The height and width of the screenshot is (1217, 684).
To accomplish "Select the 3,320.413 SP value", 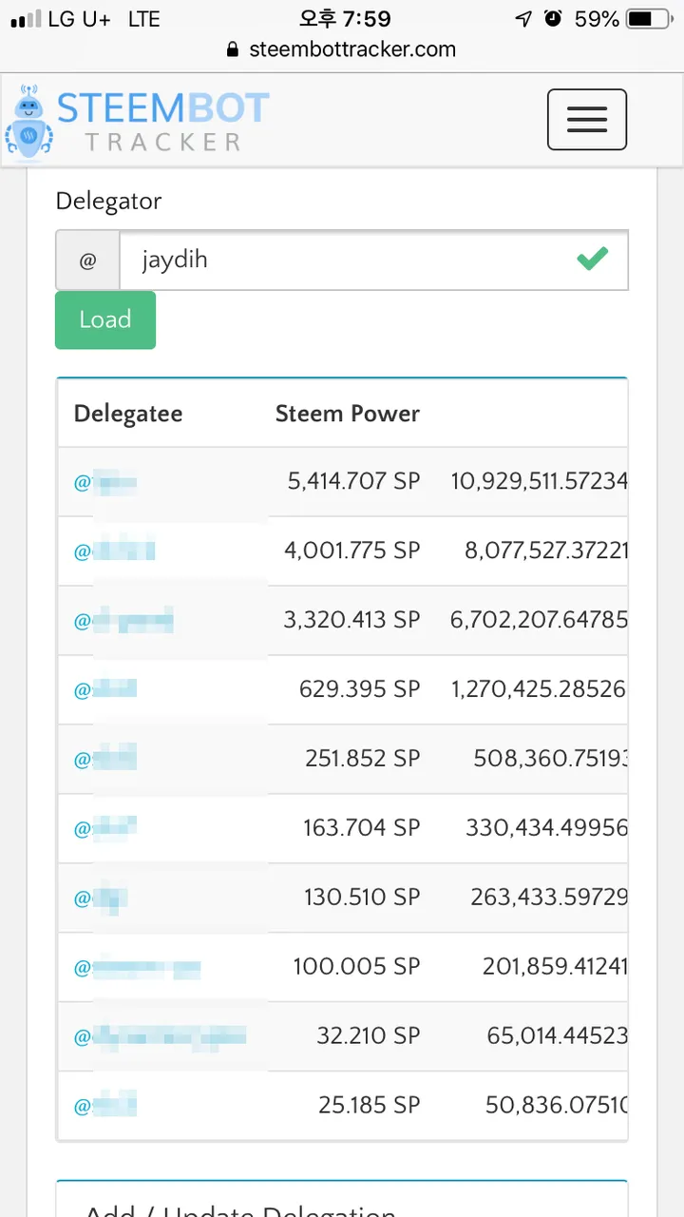I will tap(351, 620).
